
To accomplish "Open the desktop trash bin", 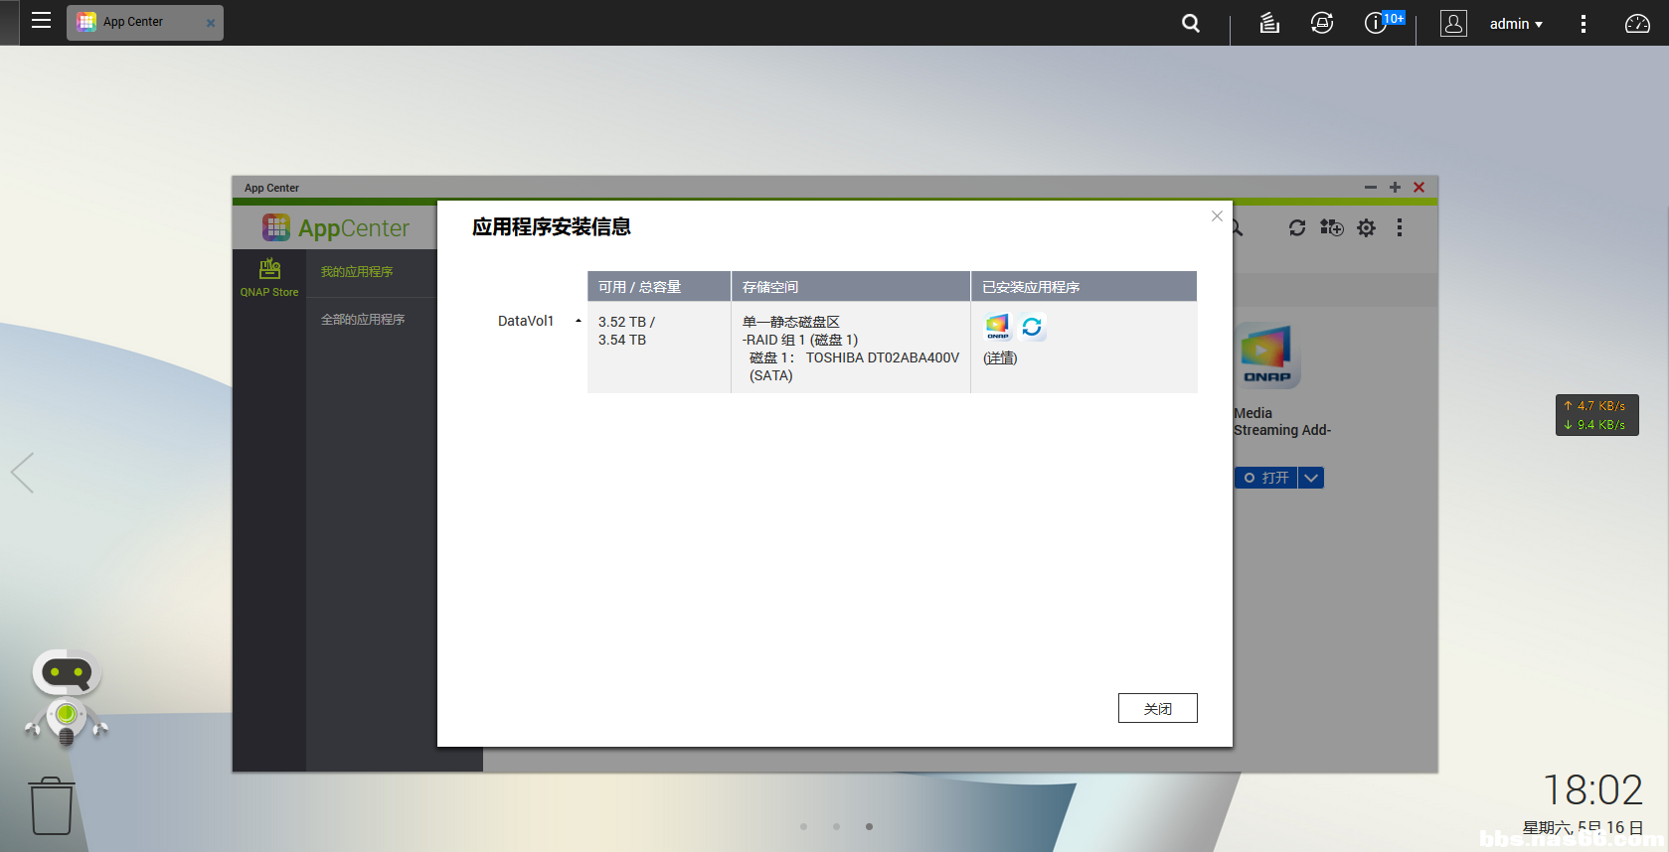I will 52,806.
